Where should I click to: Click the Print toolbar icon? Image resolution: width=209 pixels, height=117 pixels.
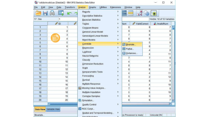[x=52, y=13]
